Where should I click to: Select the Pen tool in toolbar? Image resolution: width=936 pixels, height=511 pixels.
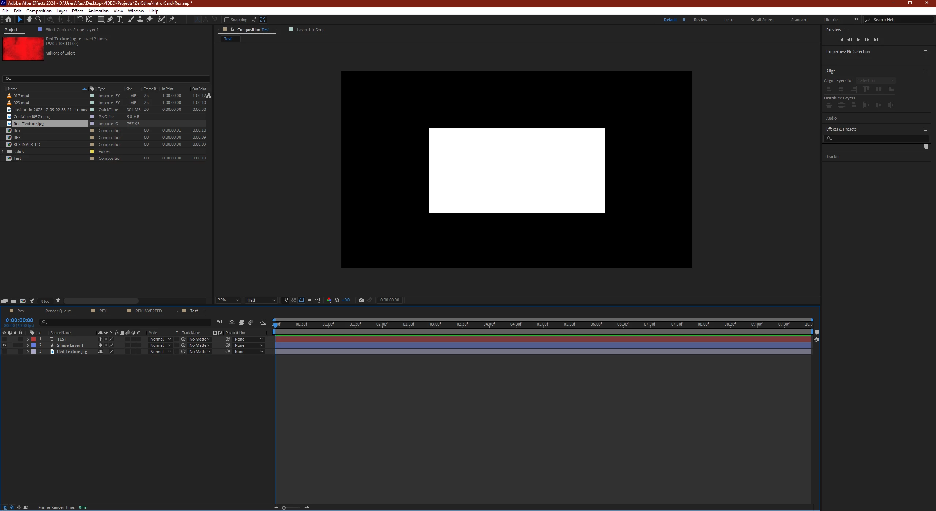pos(110,19)
